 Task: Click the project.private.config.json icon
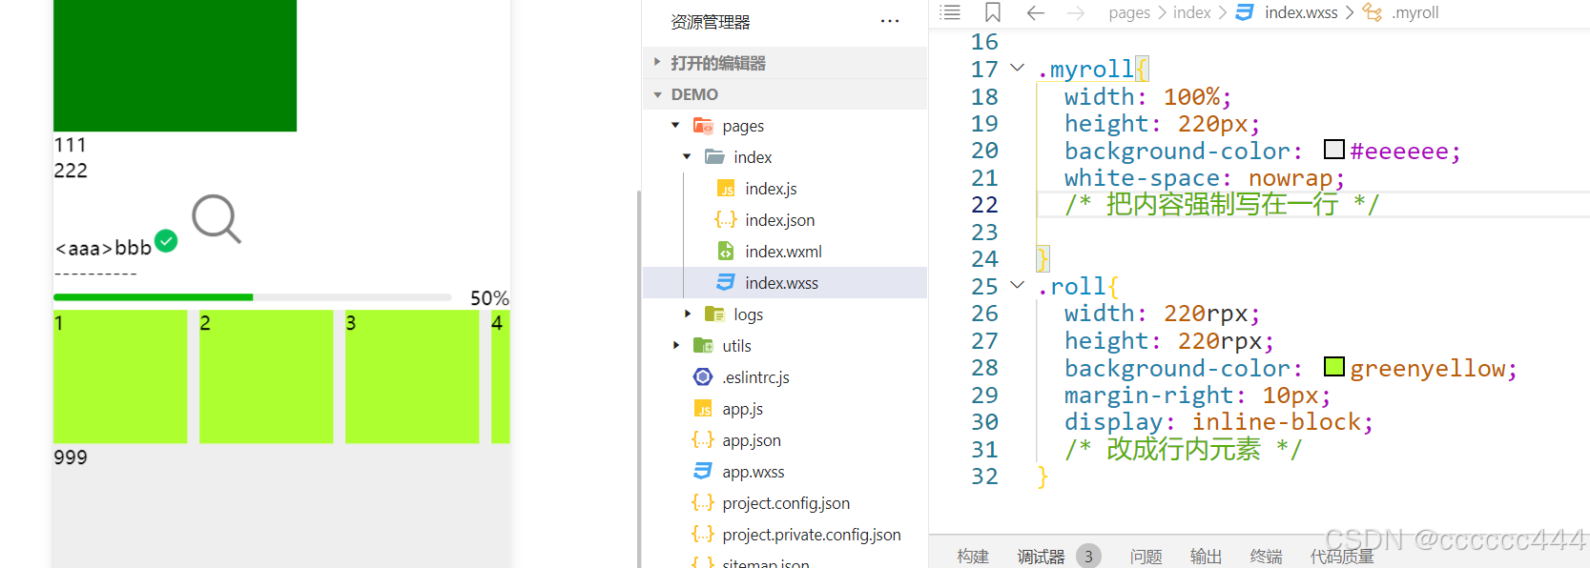(703, 535)
